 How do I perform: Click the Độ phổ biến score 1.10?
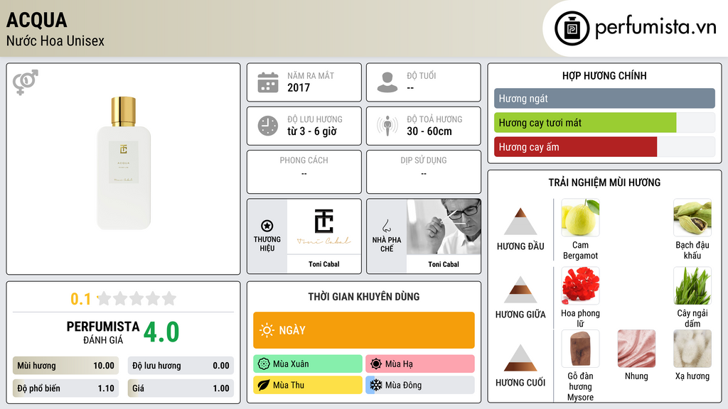(x=65, y=388)
